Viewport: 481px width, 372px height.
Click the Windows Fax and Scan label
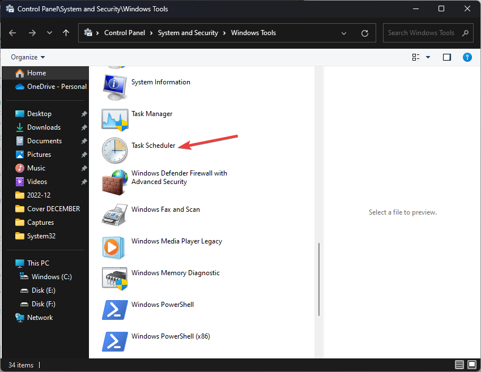click(165, 209)
